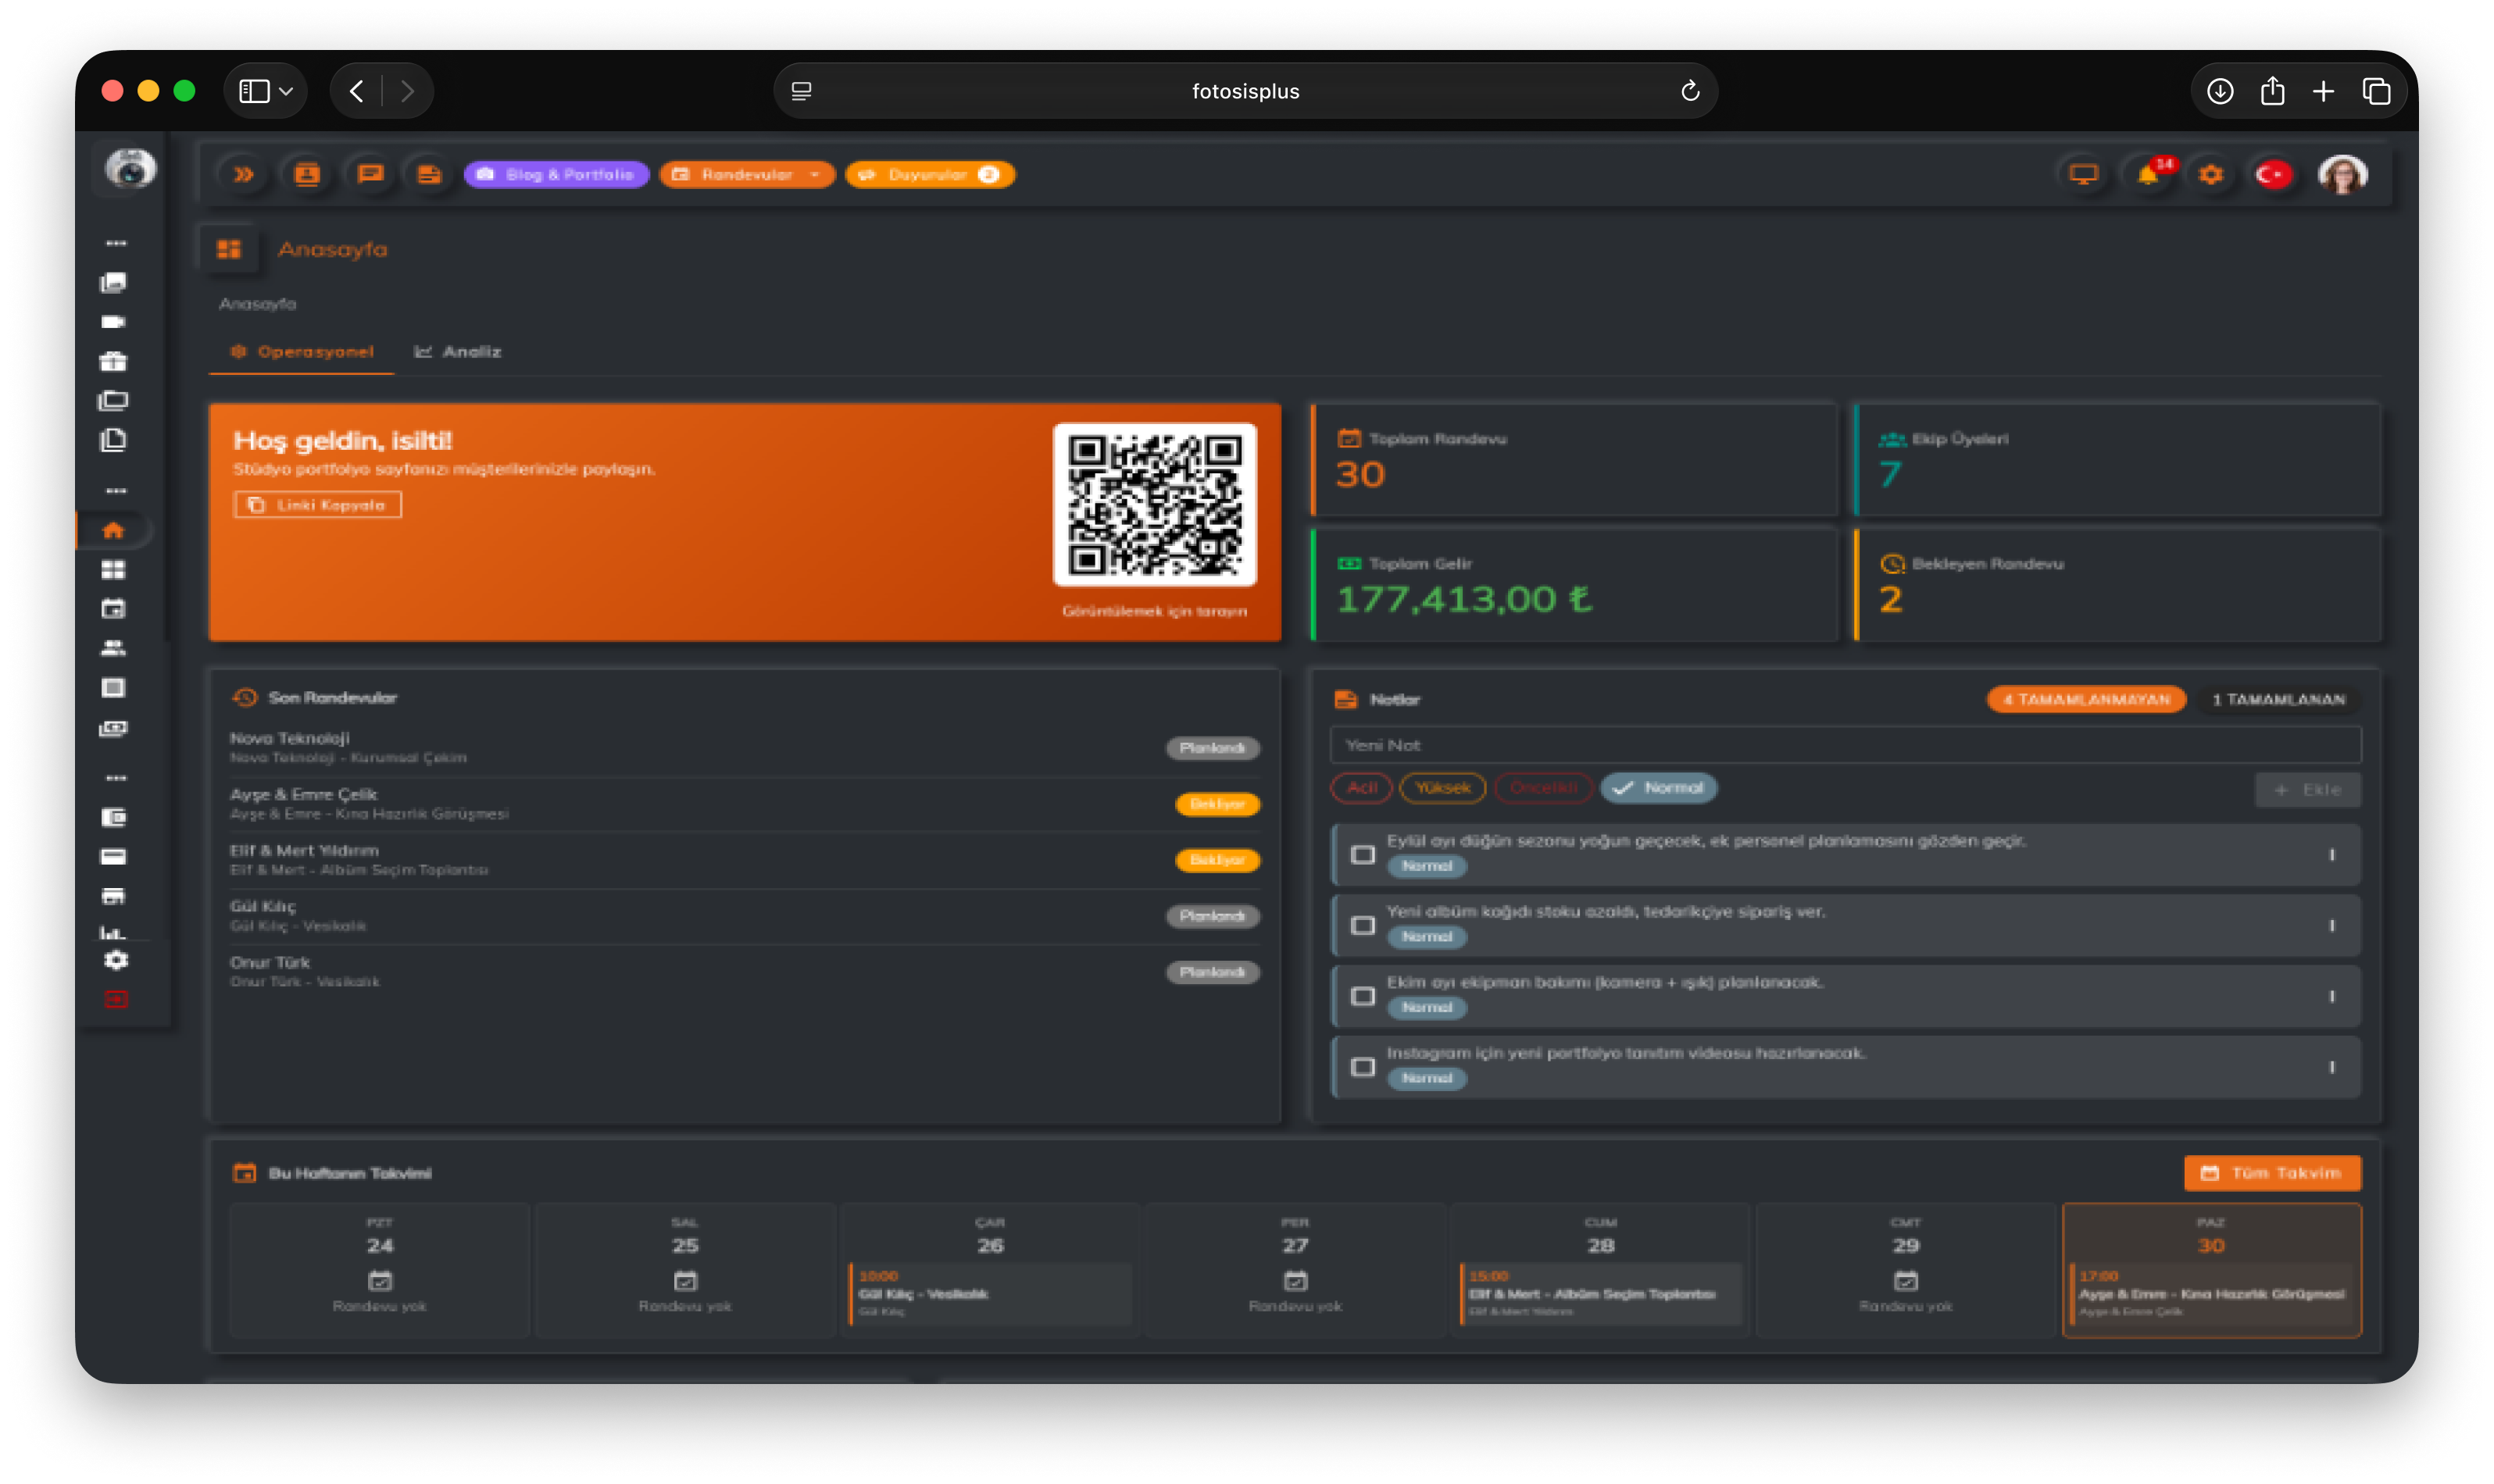Open the calendar icon in sidebar
Viewport: 2494px width, 1484px height.
pyautogui.click(x=114, y=608)
